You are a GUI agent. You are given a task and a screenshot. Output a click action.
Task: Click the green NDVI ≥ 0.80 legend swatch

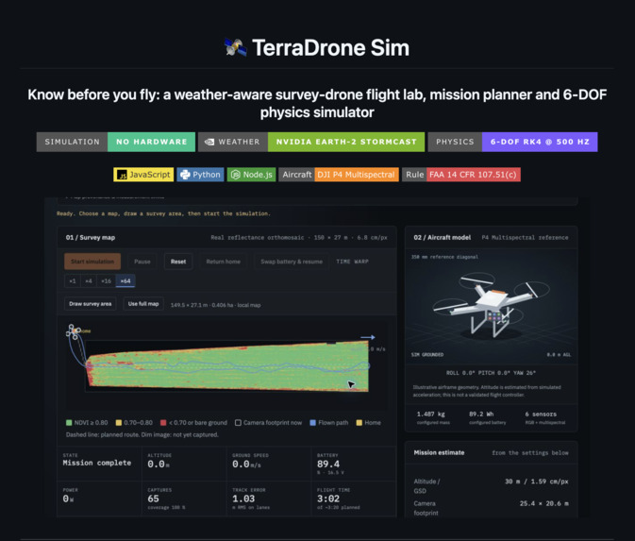pos(69,423)
